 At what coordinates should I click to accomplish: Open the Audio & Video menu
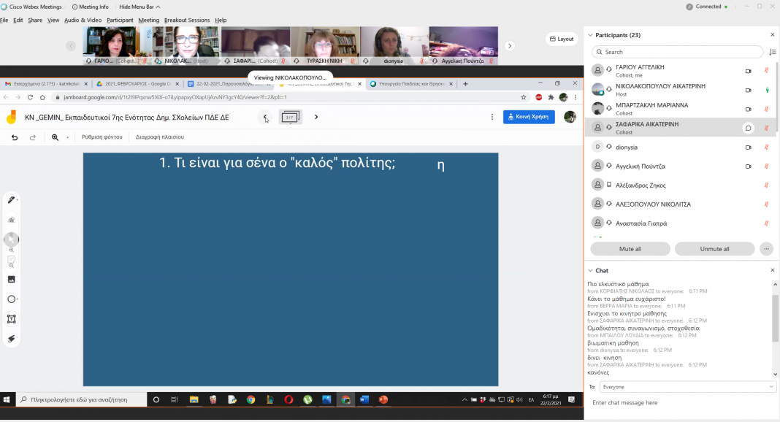(x=83, y=20)
